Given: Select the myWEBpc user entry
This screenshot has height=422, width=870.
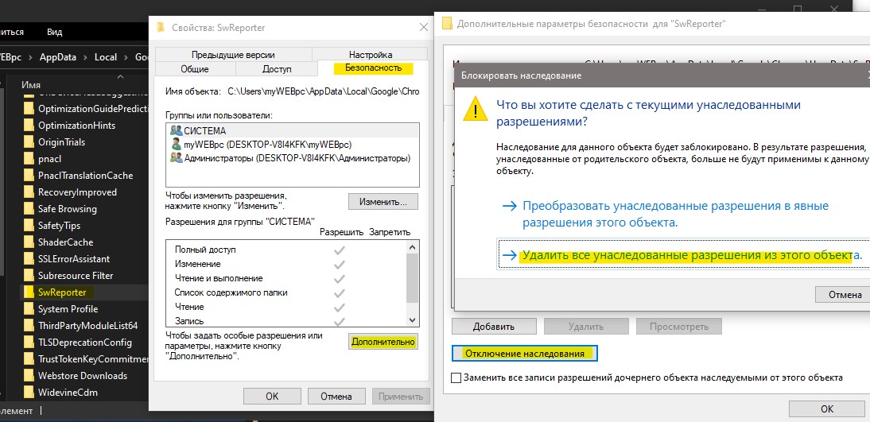Looking at the screenshot, I should (x=293, y=144).
